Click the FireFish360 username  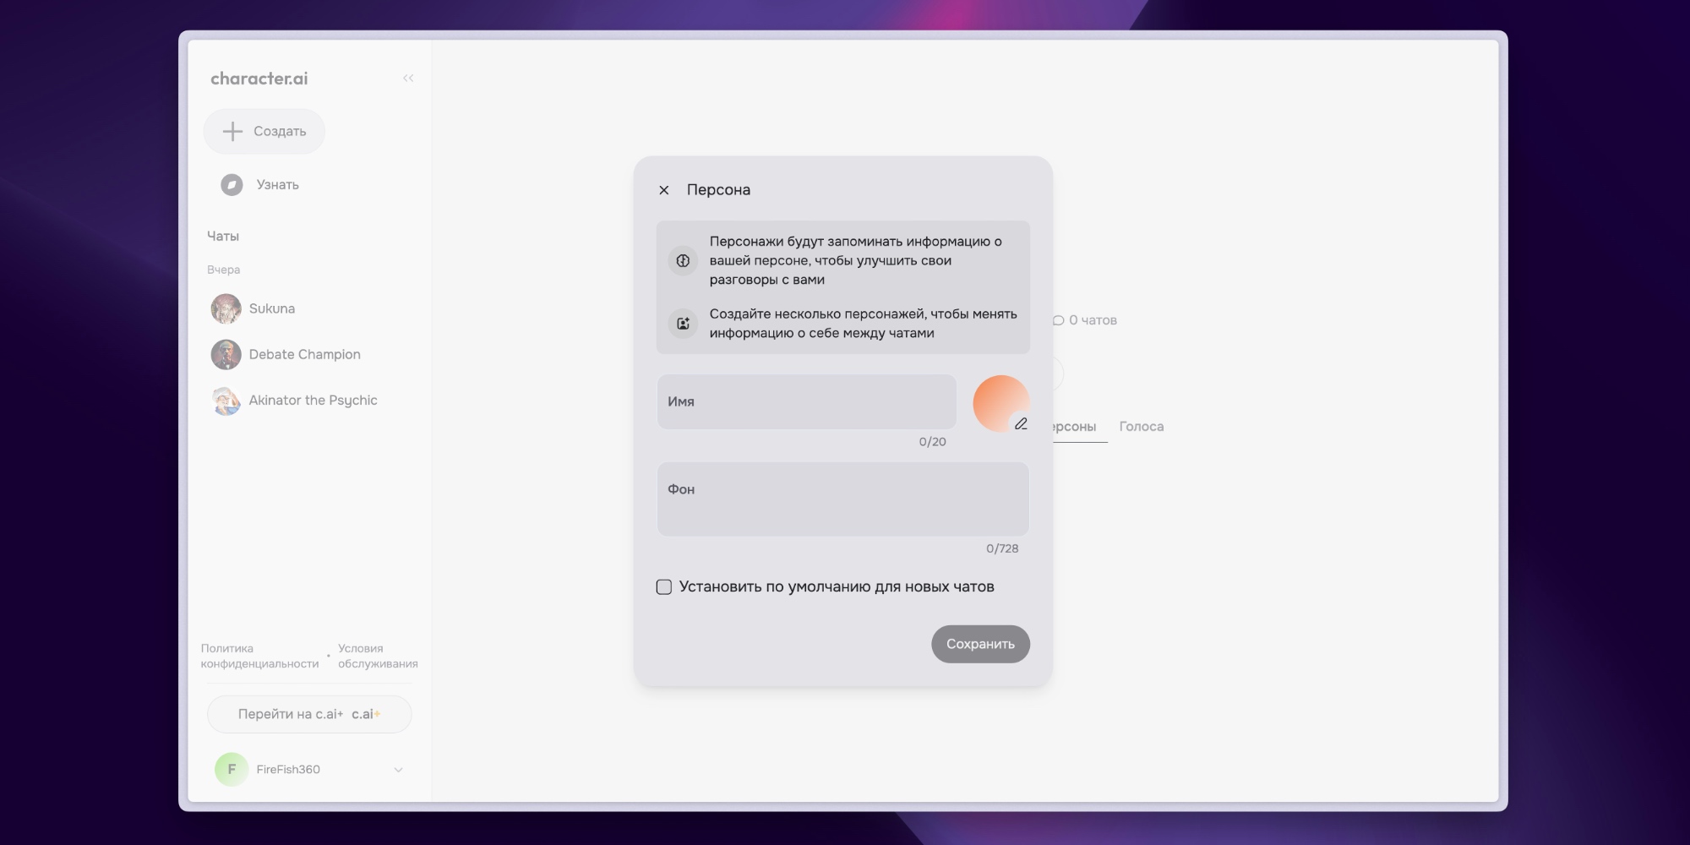point(288,769)
